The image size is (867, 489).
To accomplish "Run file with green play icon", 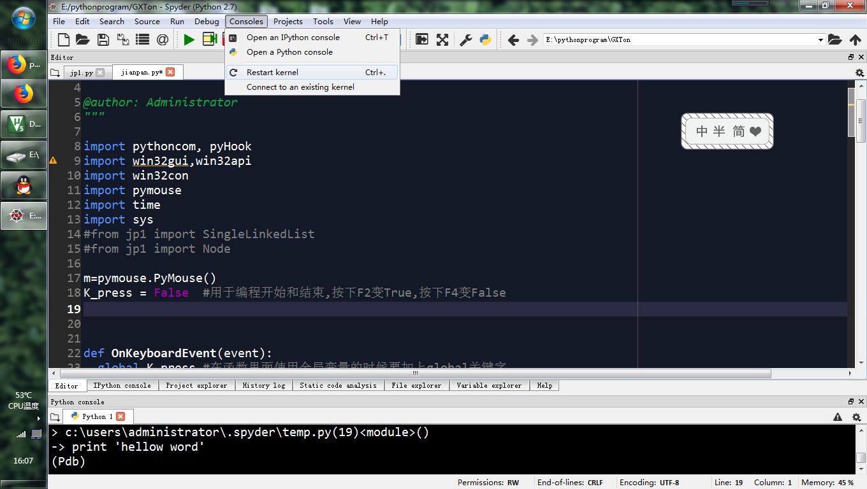I will [189, 39].
